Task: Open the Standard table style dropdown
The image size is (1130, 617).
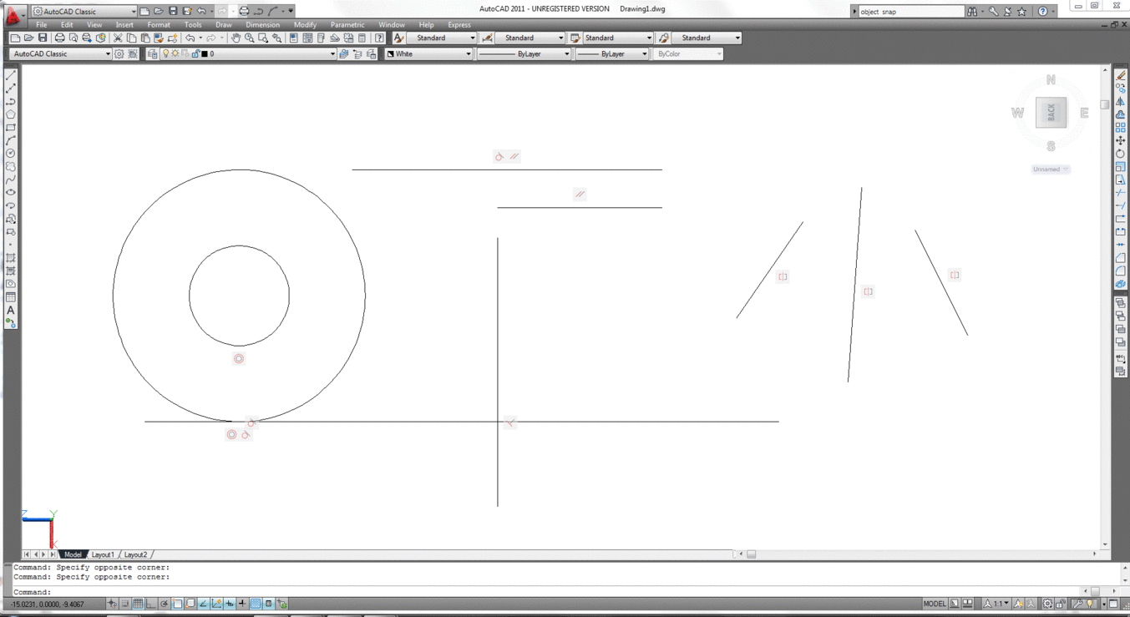Action: 618,38
